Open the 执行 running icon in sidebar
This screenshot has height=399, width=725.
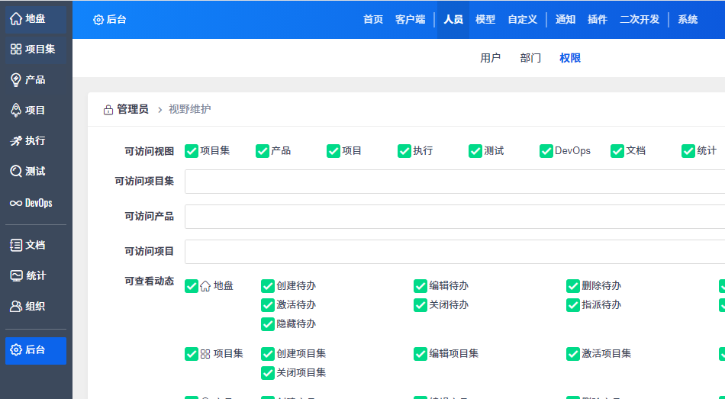click(x=16, y=140)
